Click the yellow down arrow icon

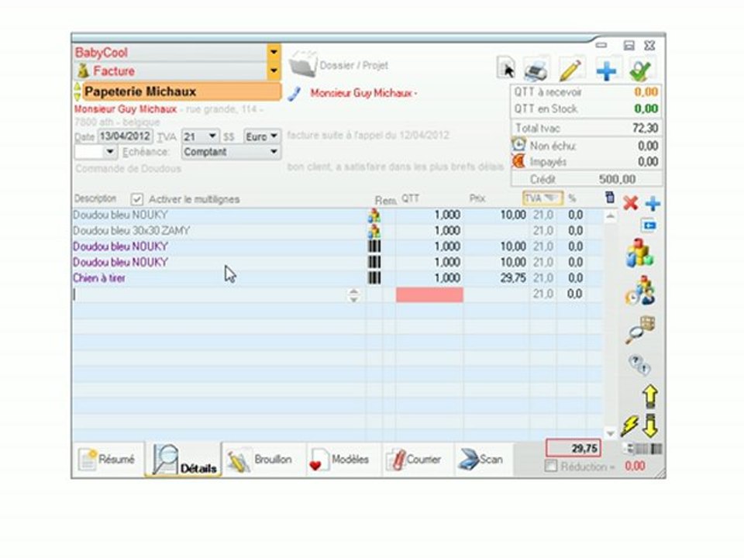pyautogui.click(x=650, y=425)
